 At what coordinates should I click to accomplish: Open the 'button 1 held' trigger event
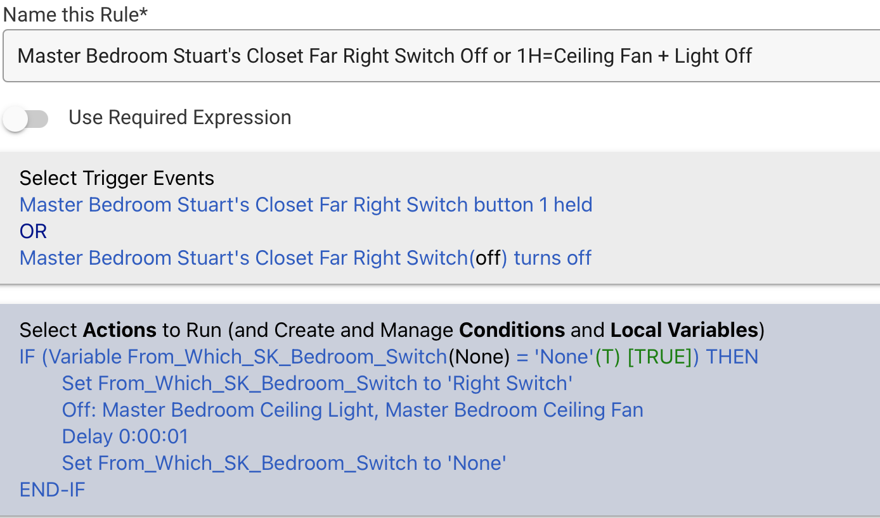[306, 205]
